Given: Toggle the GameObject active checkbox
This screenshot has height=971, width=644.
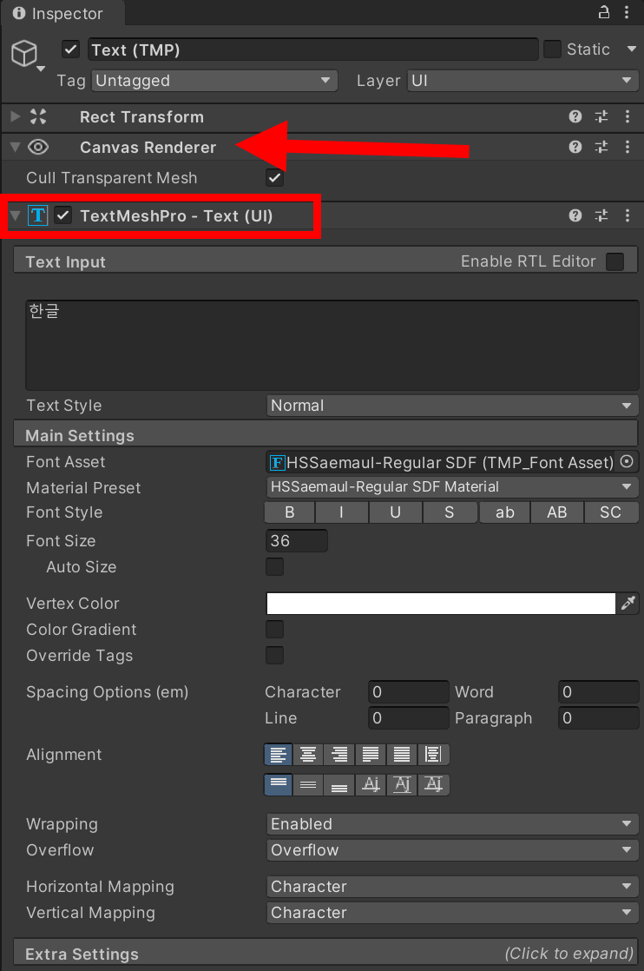Looking at the screenshot, I should pos(70,49).
